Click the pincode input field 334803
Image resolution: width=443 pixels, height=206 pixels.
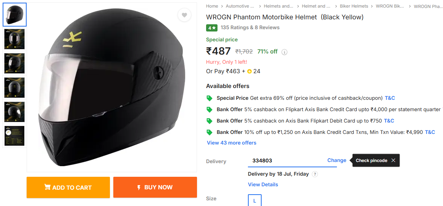[285, 160]
